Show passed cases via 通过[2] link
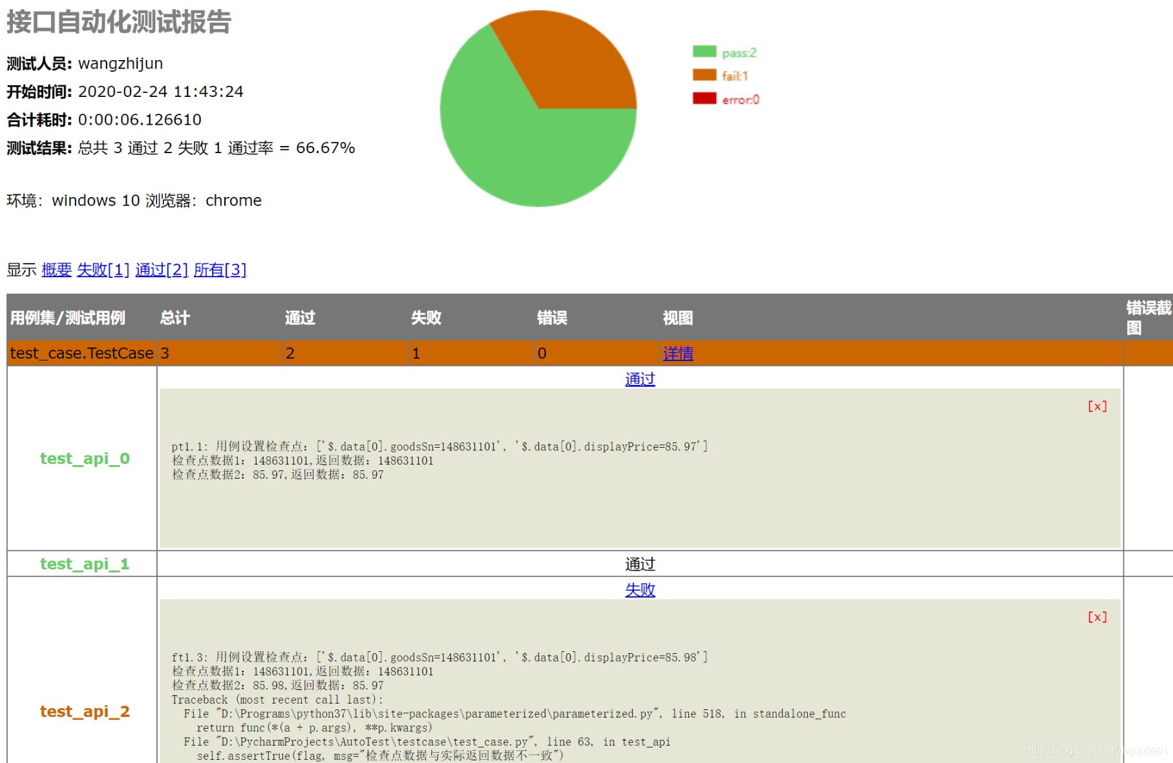 160,270
